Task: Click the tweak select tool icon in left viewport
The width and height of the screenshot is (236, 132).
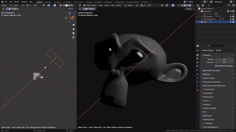Action: coord(3,9)
